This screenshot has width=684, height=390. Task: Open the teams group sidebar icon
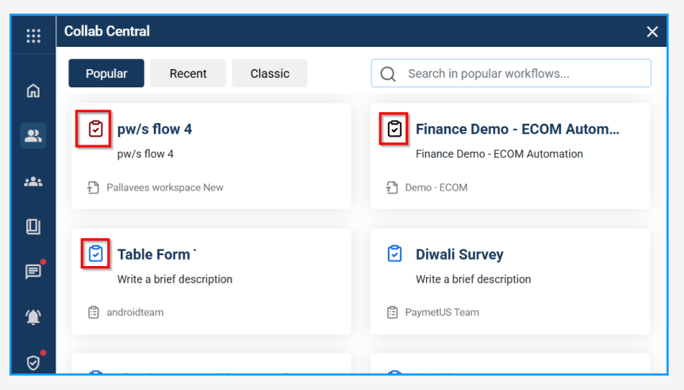click(33, 182)
